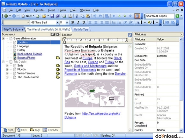Click the Save floppy disk icon
185x139 pixels.
pyautogui.click(x=52, y=16)
